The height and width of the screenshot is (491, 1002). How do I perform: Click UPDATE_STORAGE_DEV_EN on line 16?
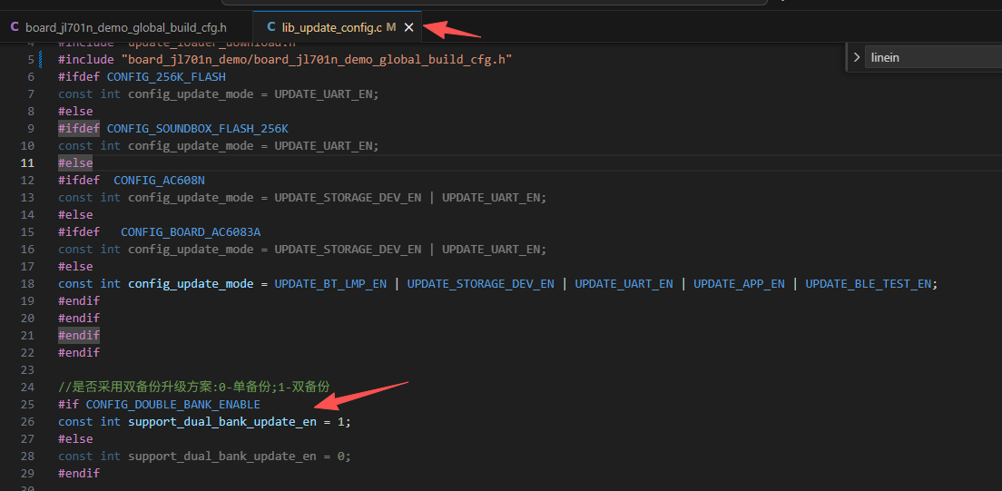click(348, 250)
